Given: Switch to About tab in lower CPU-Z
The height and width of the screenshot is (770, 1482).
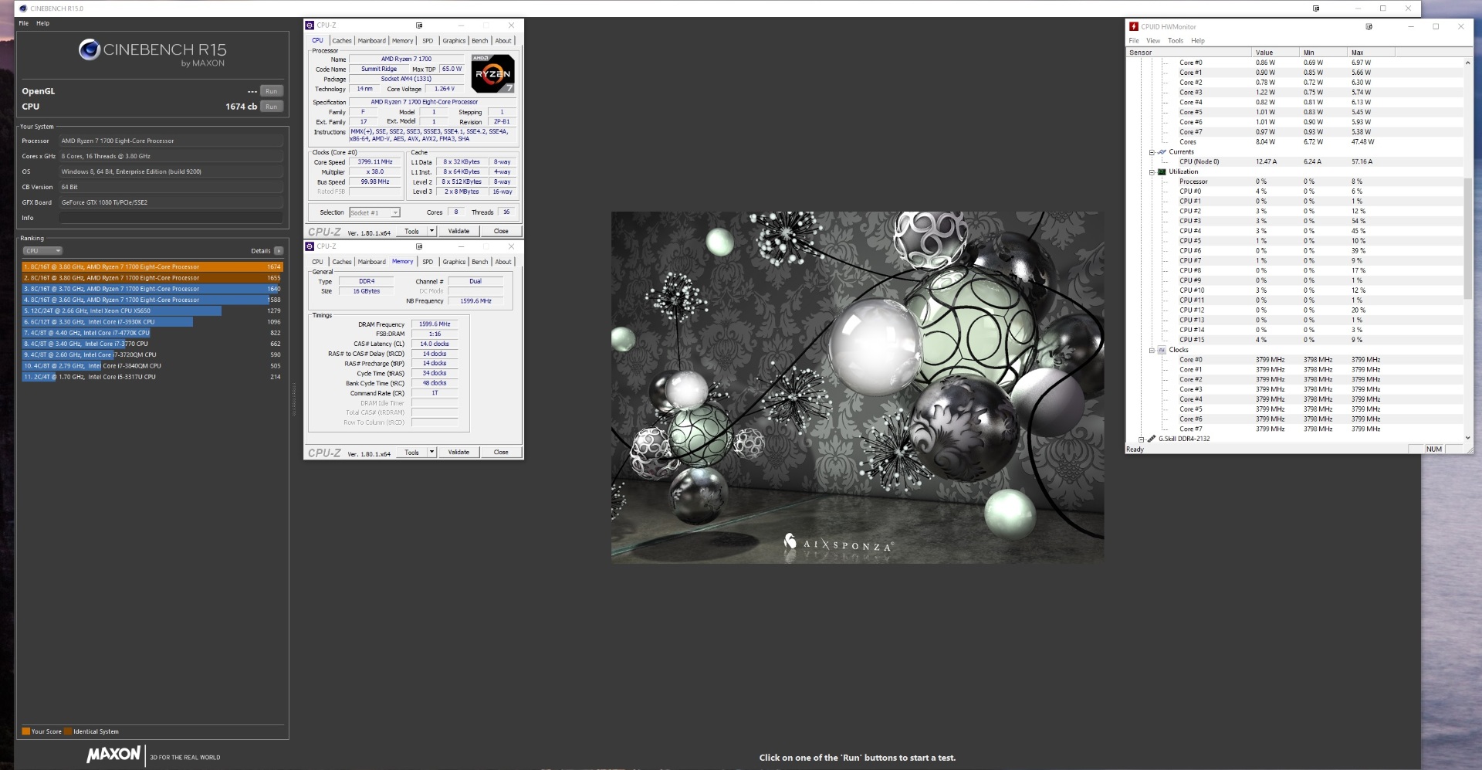Looking at the screenshot, I should 503,262.
